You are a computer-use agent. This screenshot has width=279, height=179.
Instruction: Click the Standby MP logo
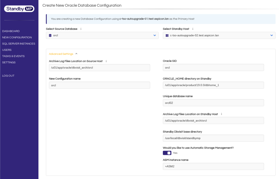19,9
